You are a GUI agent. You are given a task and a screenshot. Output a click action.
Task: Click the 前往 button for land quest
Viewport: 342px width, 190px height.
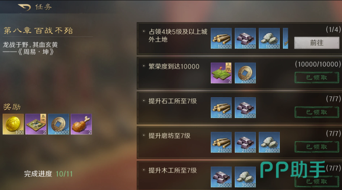coord(317,43)
